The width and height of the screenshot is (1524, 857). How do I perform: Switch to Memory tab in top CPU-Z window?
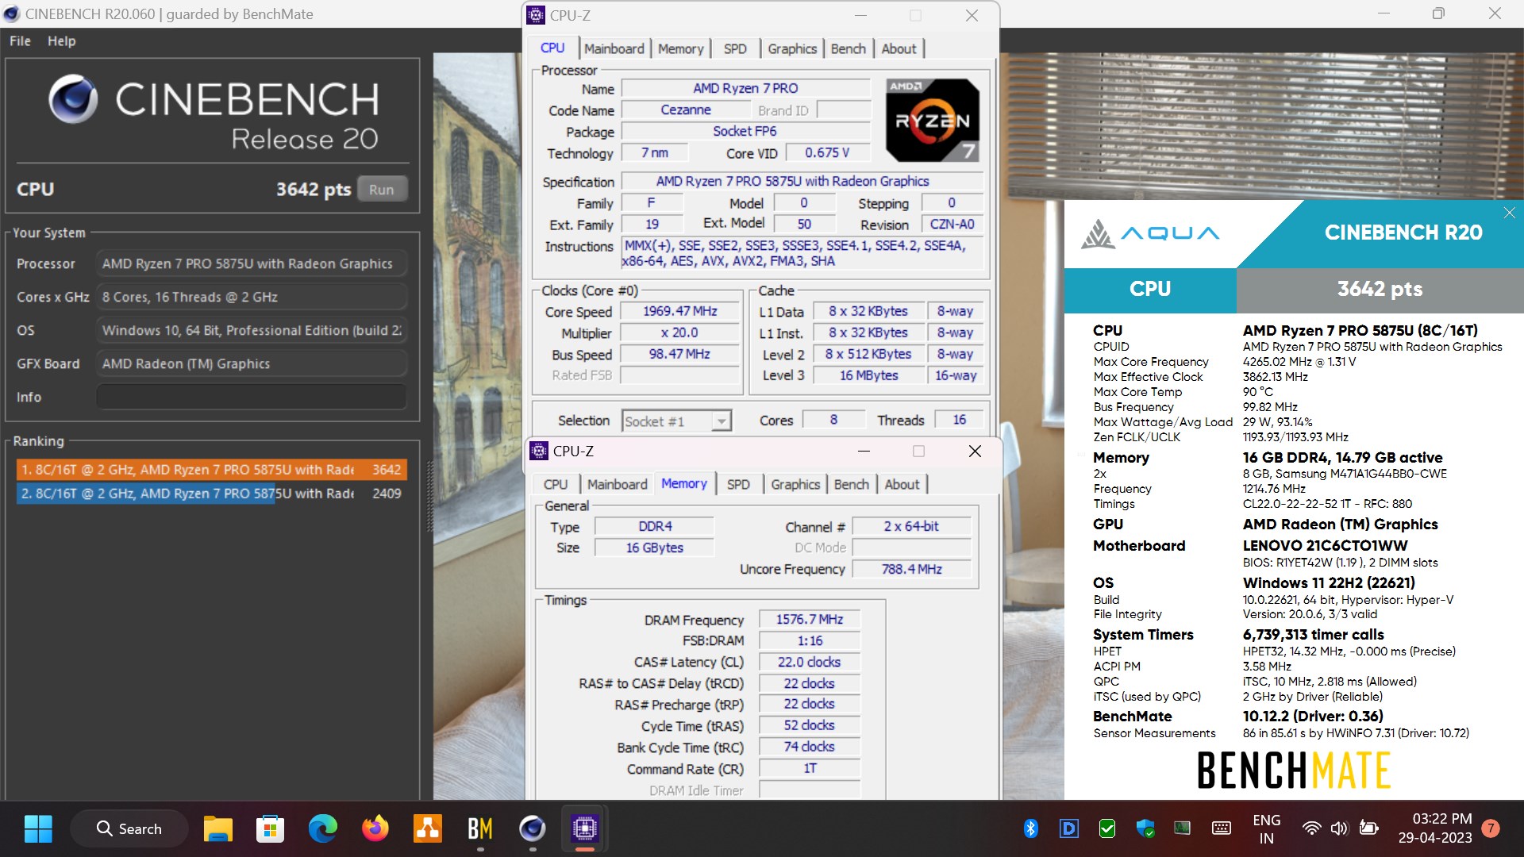pyautogui.click(x=680, y=48)
